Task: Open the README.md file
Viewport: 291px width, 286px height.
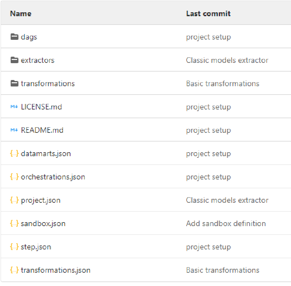Action: [42, 130]
